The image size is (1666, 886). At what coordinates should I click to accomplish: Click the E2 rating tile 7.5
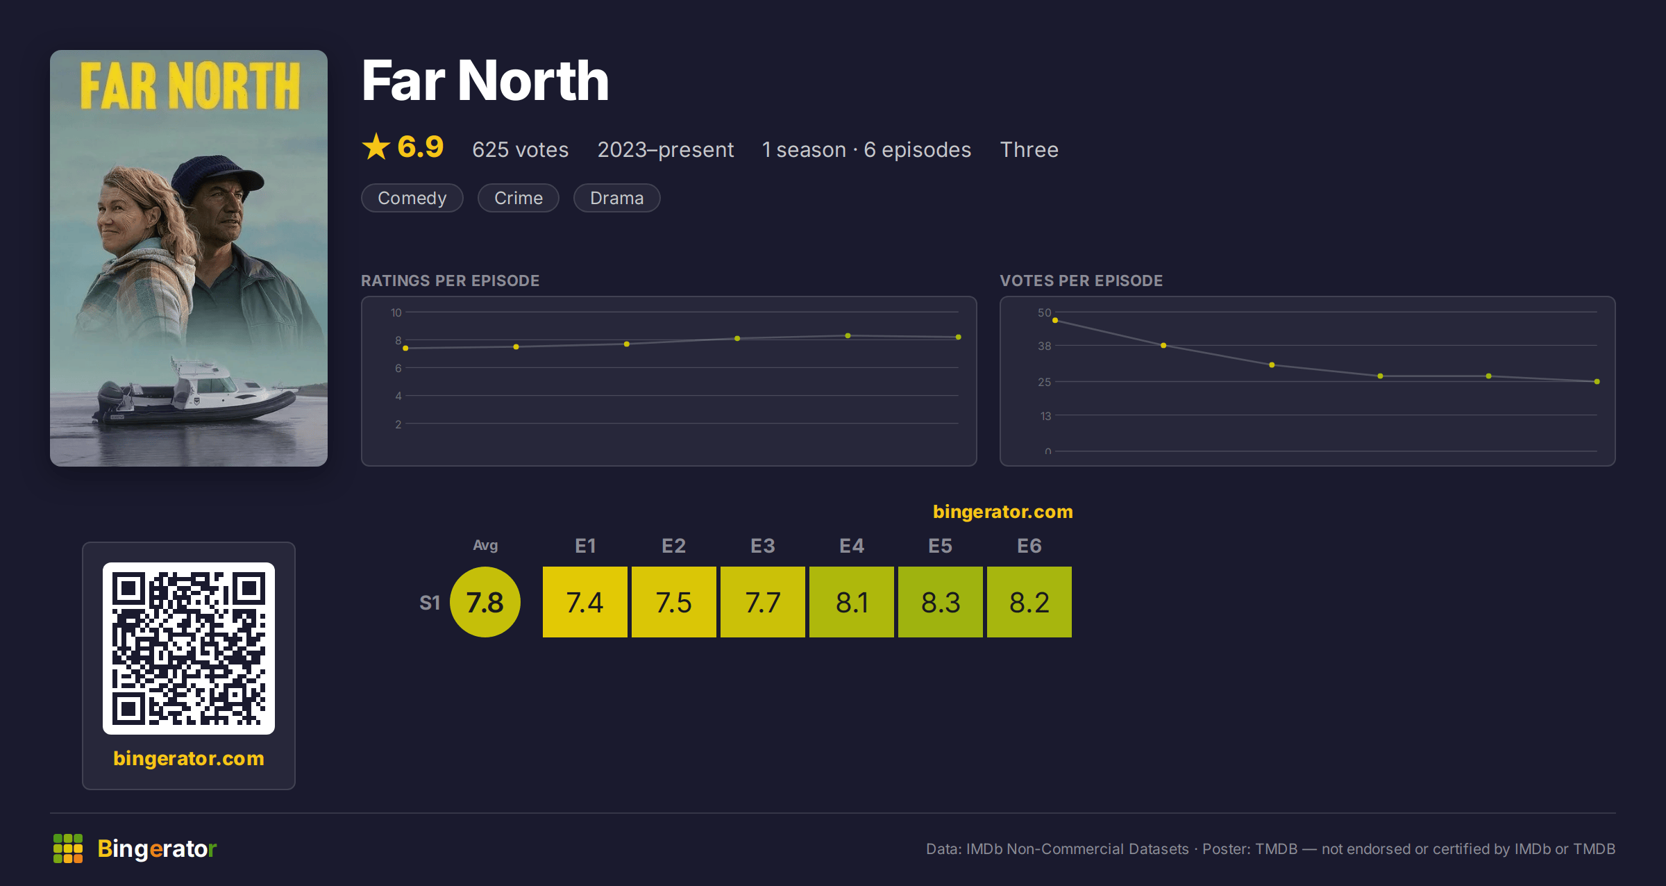[674, 602]
